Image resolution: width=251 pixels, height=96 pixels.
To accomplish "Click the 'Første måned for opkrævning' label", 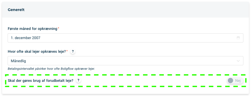I will [32, 29].
